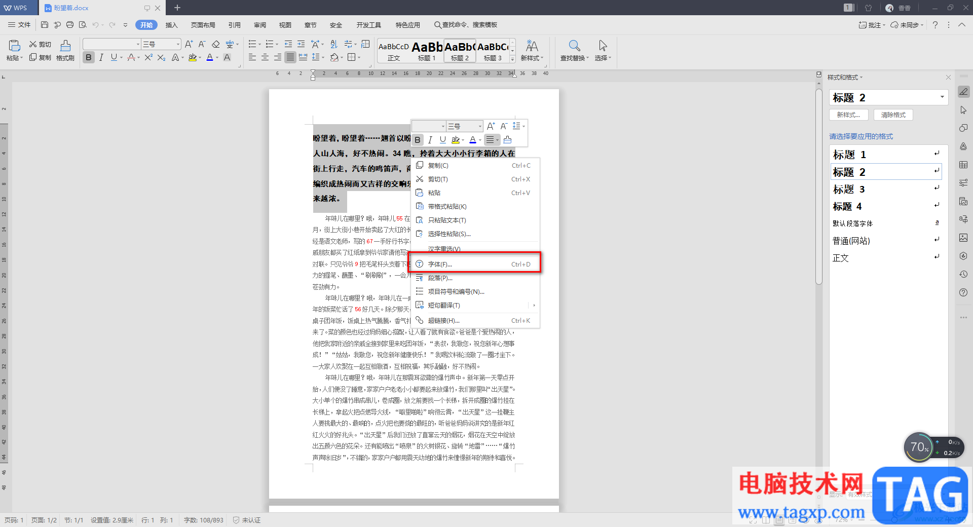Expand the 短句翻译 submenu arrow
Image resolution: width=973 pixels, height=527 pixels.
coord(534,306)
